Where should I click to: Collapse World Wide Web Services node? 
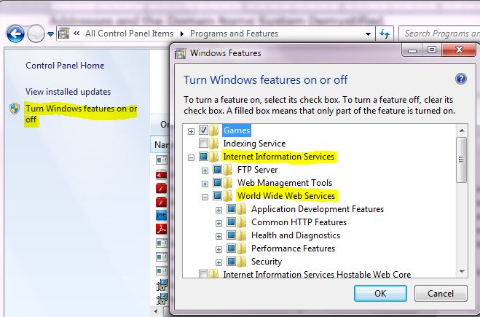point(205,197)
